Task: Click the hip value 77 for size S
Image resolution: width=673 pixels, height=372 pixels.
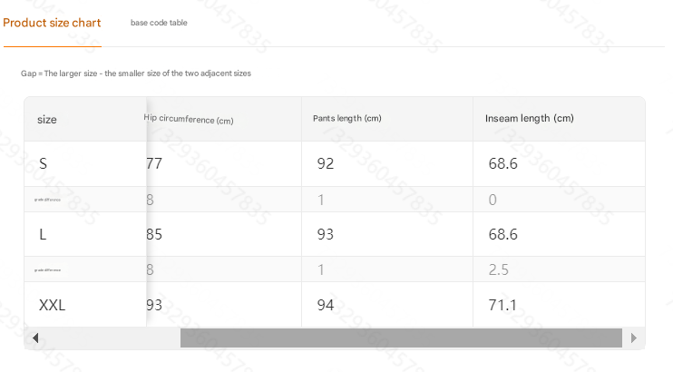Action: tap(154, 163)
